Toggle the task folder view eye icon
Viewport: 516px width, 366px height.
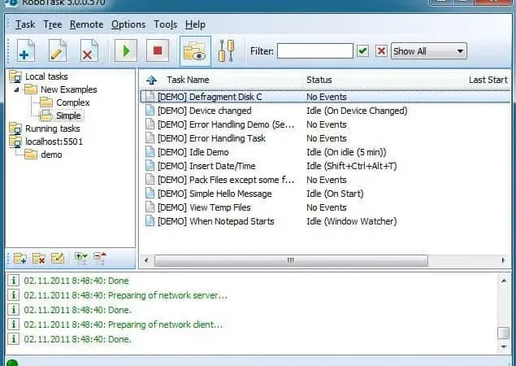pos(195,51)
